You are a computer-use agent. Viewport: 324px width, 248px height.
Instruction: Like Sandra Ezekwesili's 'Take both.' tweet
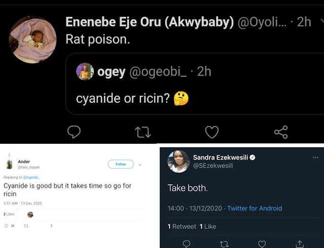262,244
